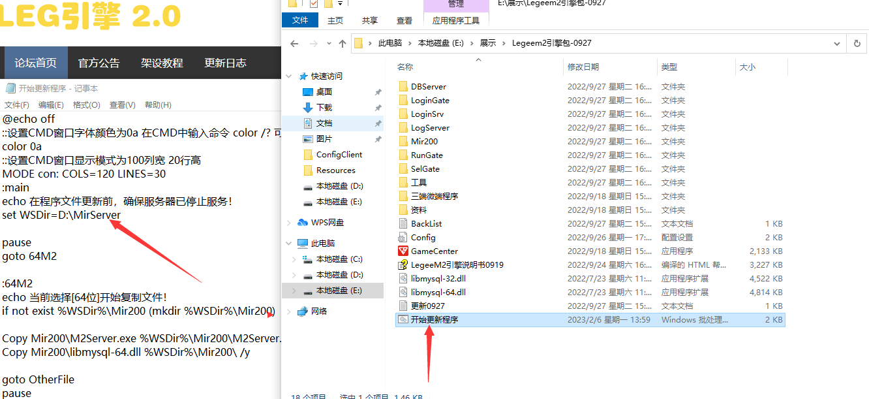The width and height of the screenshot is (869, 399).
Task: Click the Mir200 folder icon
Action: (x=403, y=142)
